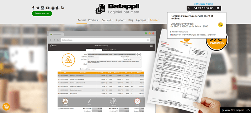Screen dimensions: 251x113
Task: Click the mockup browser's menu lines icon
Action: tap(152, 40)
